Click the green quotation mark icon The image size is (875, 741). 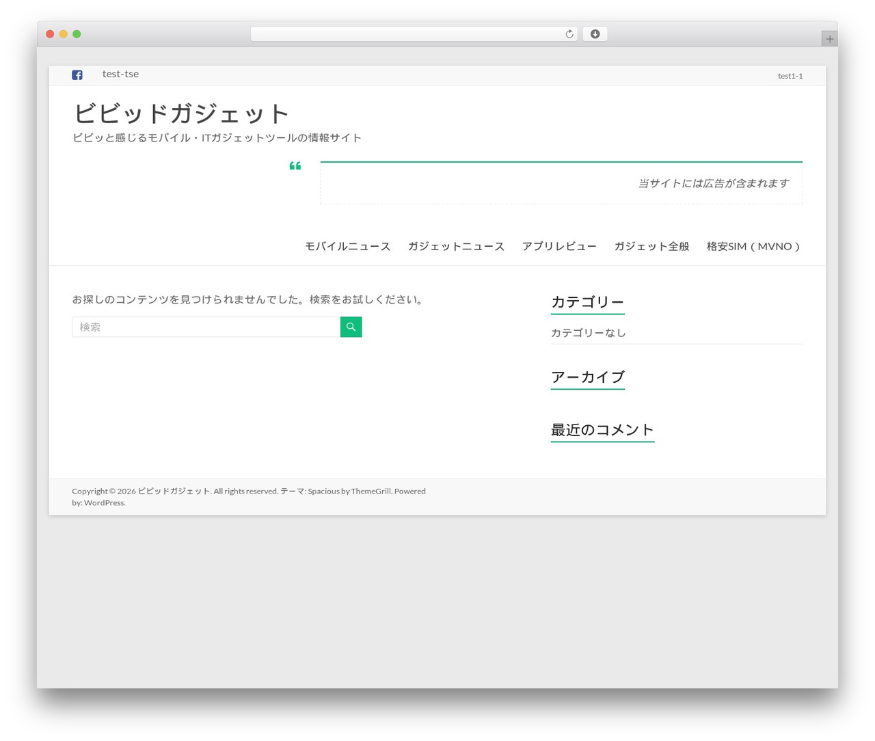coord(295,165)
